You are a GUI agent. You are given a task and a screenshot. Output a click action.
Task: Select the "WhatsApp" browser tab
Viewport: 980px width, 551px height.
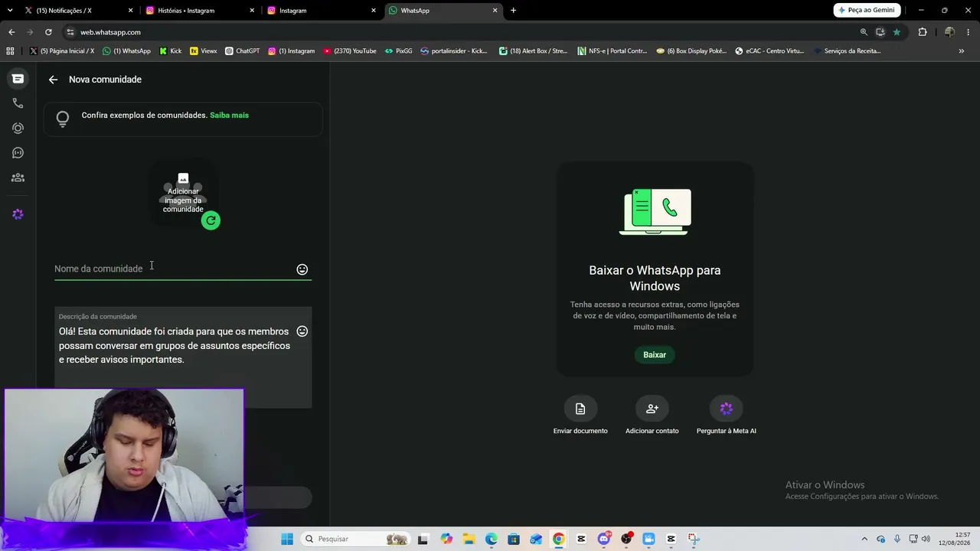(x=442, y=11)
